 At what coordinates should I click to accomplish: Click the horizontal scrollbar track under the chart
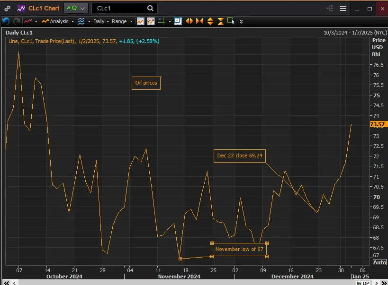tap(189, 283)
